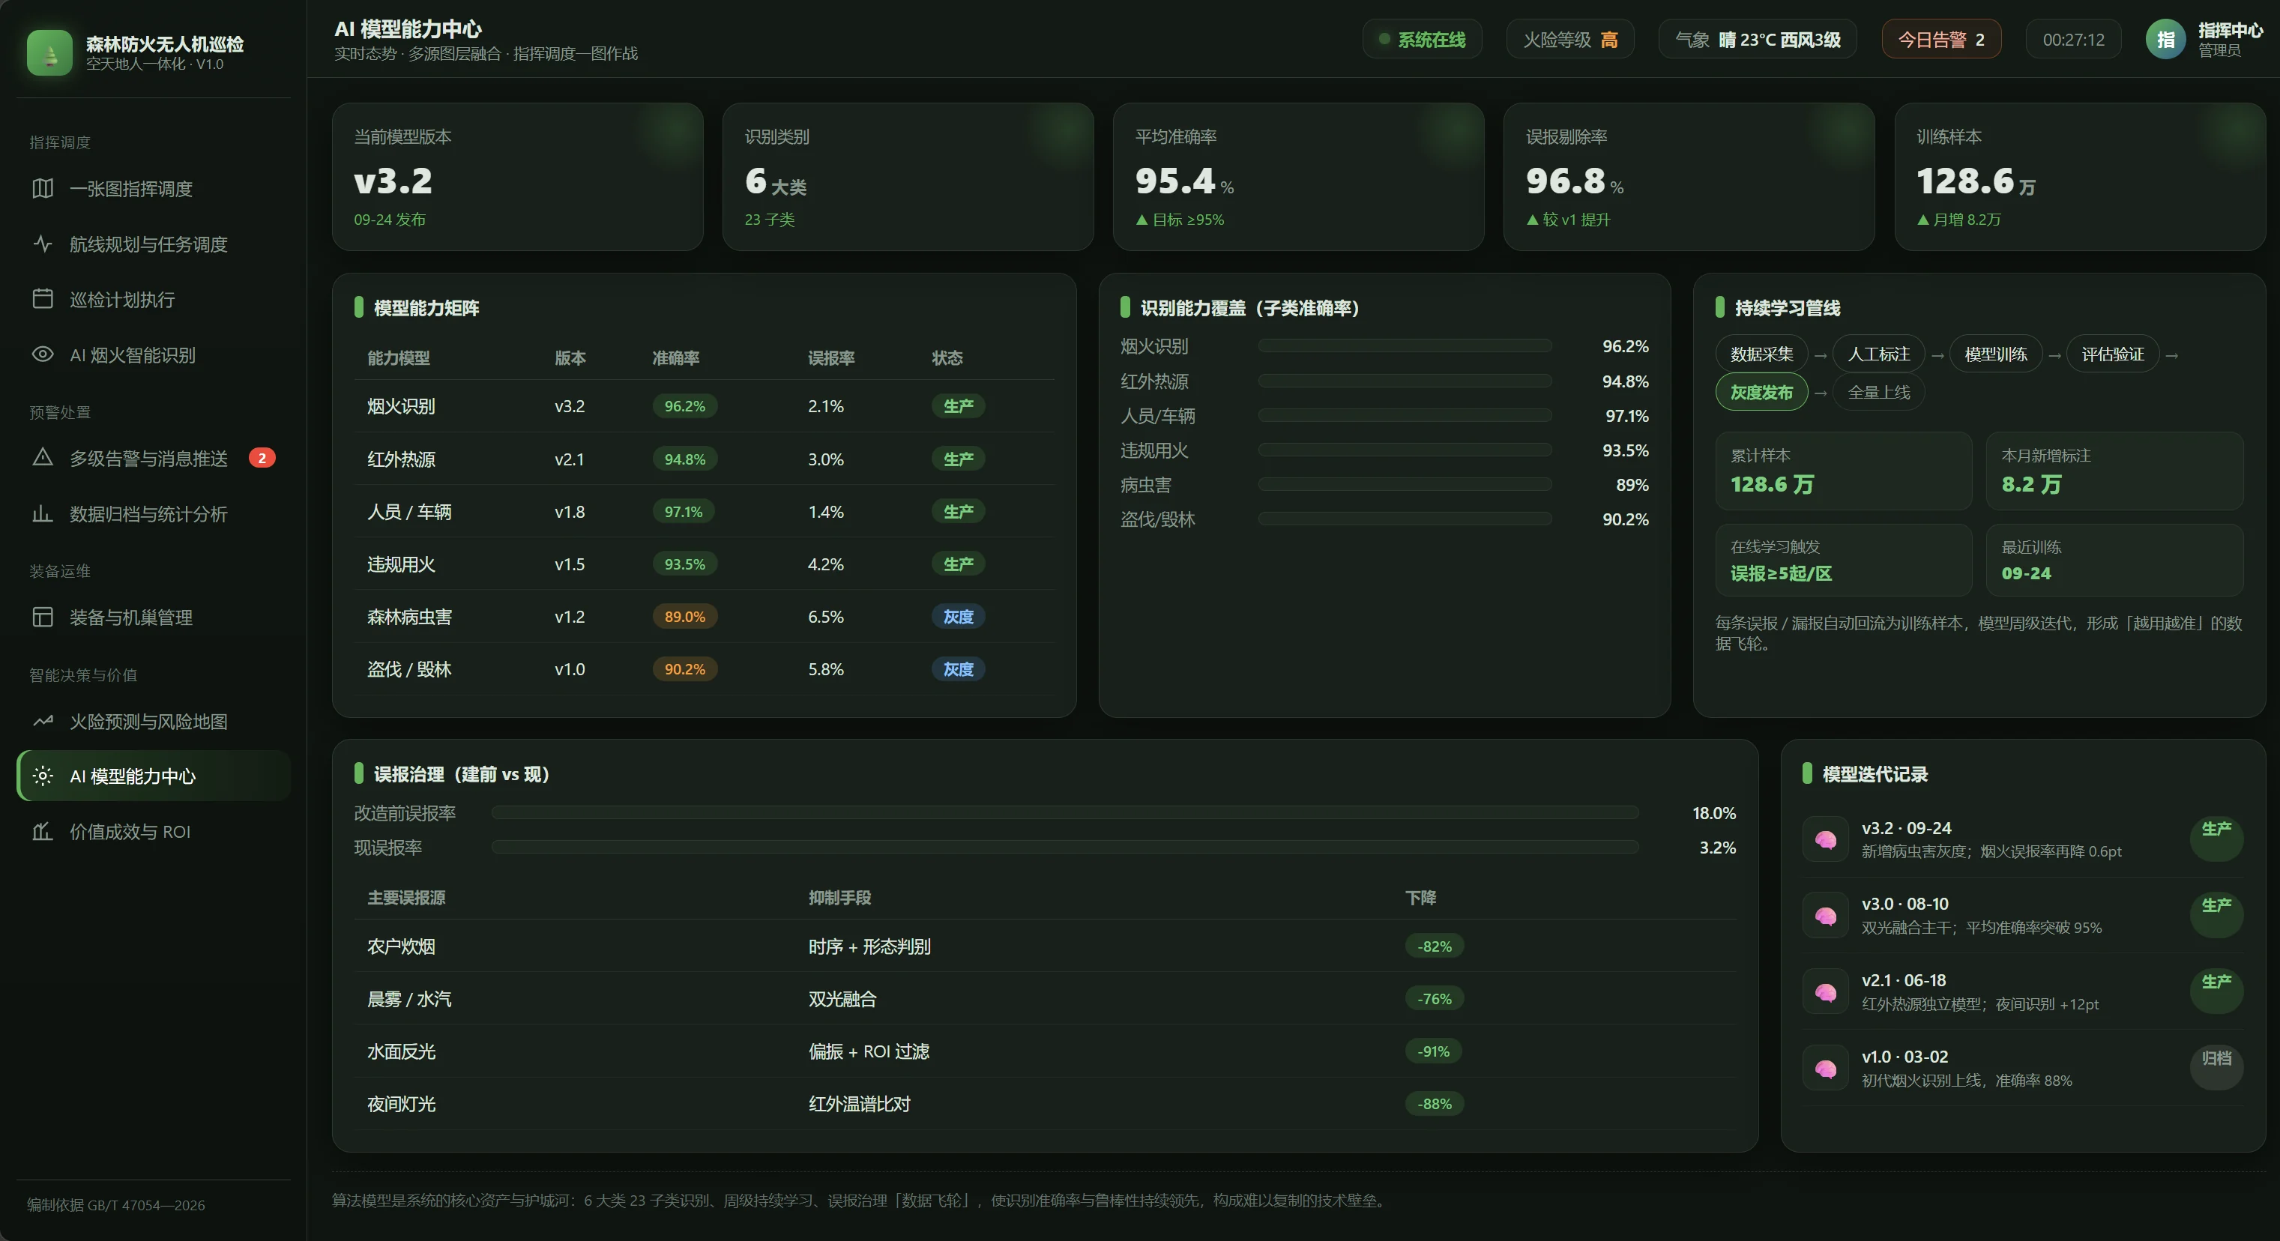Click the eye icon beside AI 烟火智能识别

43,354
